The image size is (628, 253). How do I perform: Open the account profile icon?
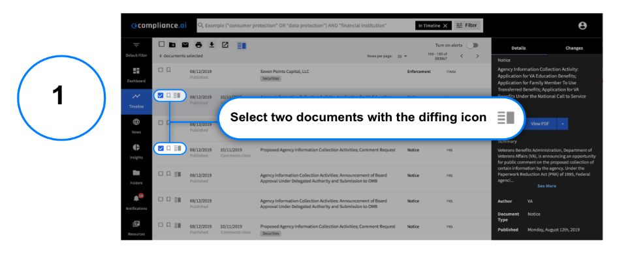coord(582,25)
